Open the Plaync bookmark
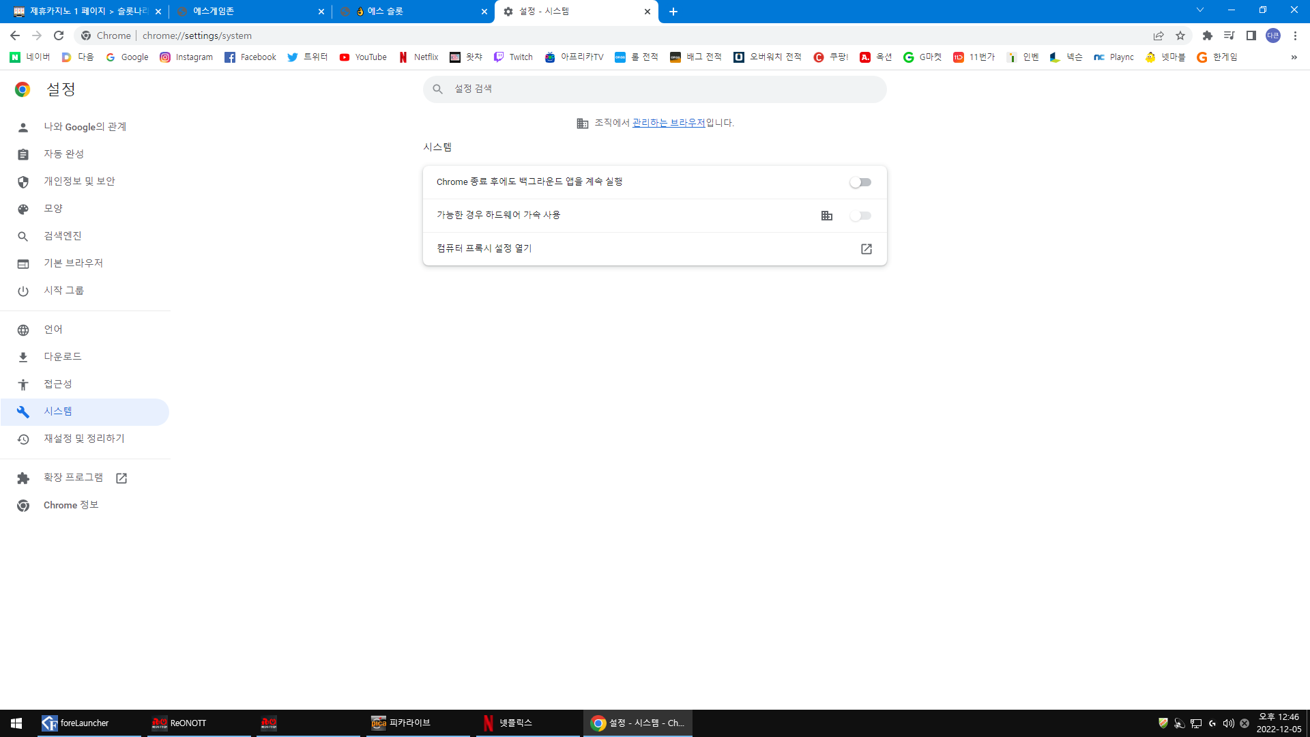The height and width of the screenshot is (737, 1310). (x=1113, y=57)
